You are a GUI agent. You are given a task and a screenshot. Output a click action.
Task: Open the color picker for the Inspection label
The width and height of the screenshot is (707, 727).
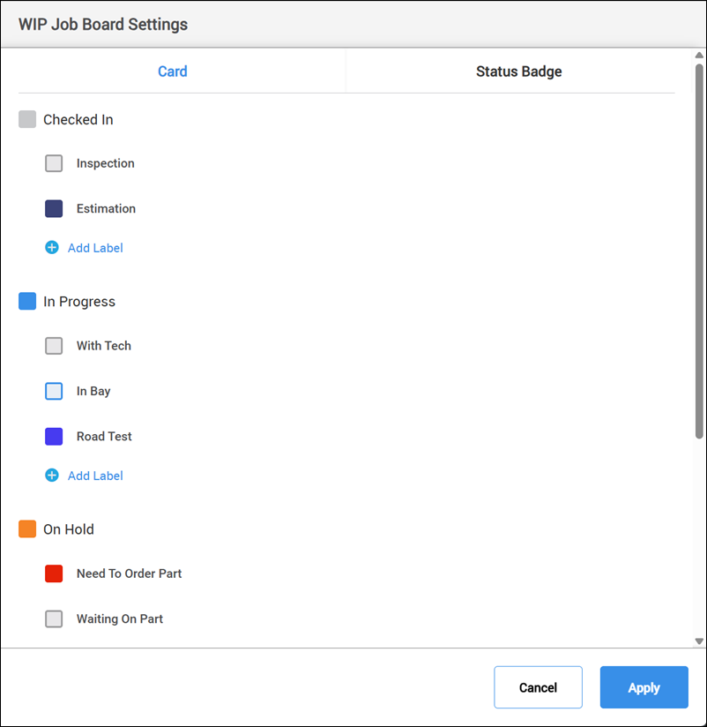pyautogui.click(x=54, y=163)
